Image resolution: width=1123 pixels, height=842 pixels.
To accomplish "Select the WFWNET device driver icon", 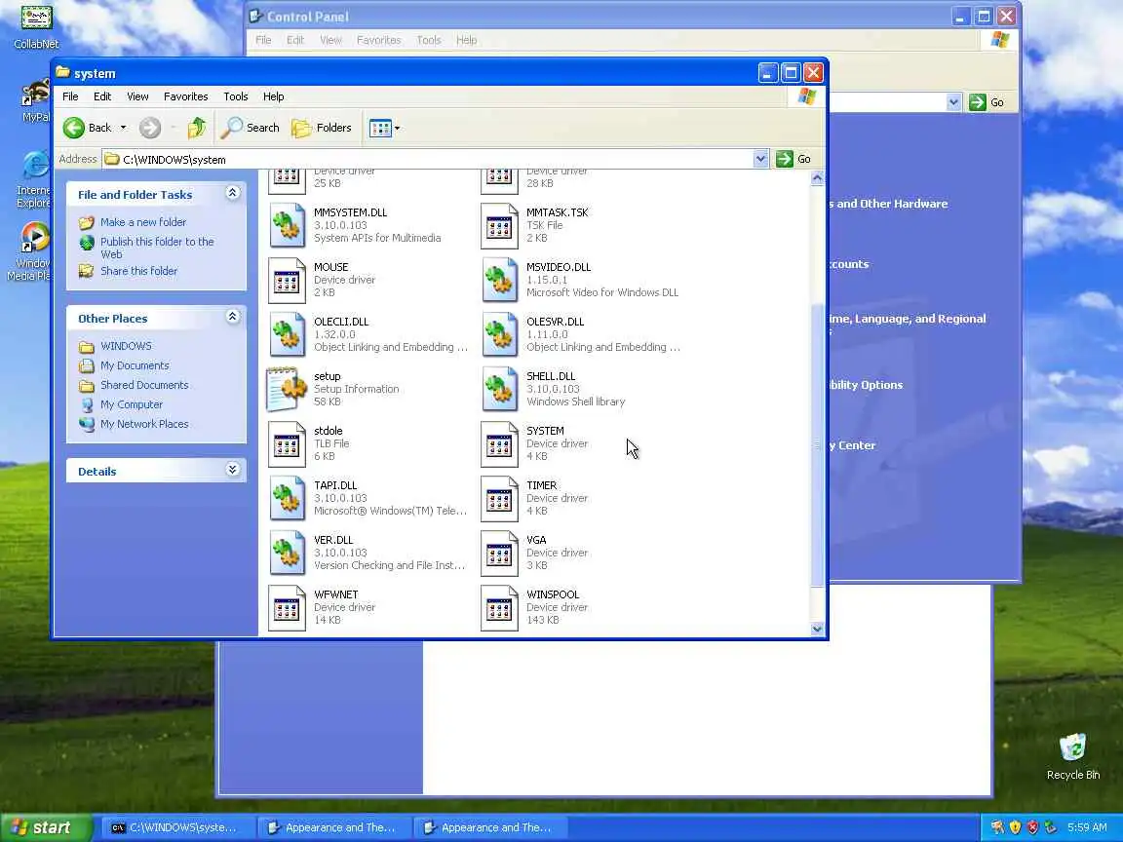I will pyautogui.click(x=287, y=608).
